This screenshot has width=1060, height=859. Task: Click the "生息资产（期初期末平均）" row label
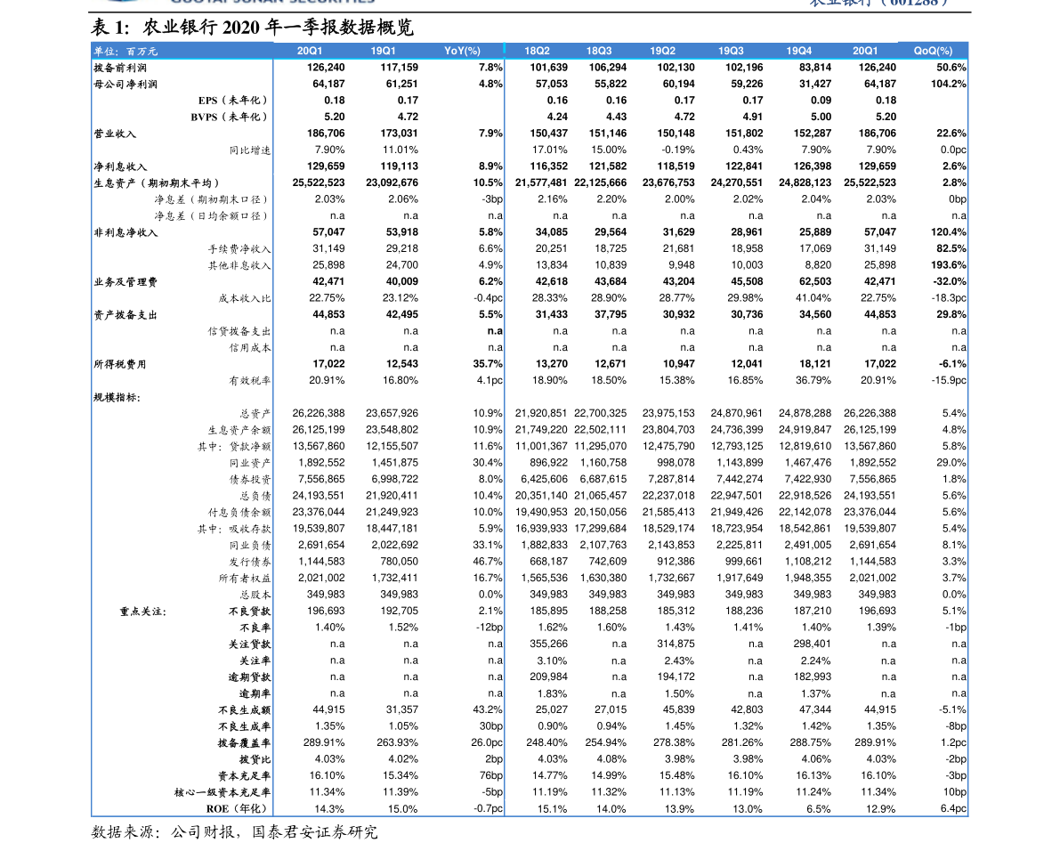pos(157,183)
